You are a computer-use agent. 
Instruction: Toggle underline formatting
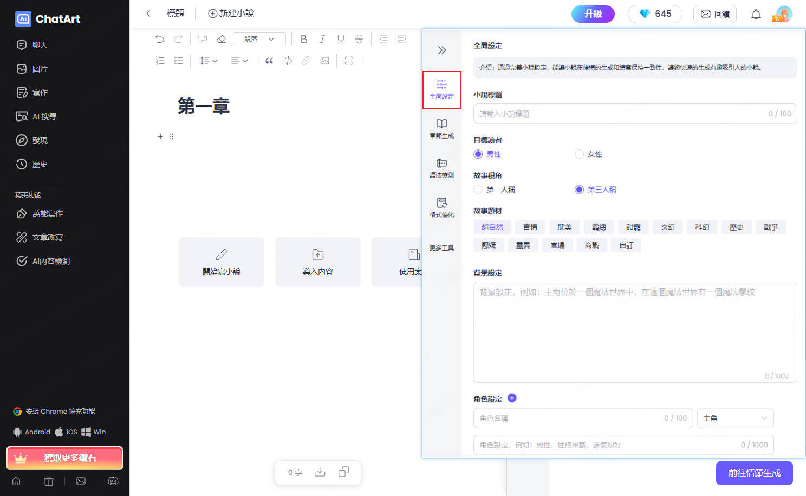coord(341,39)
